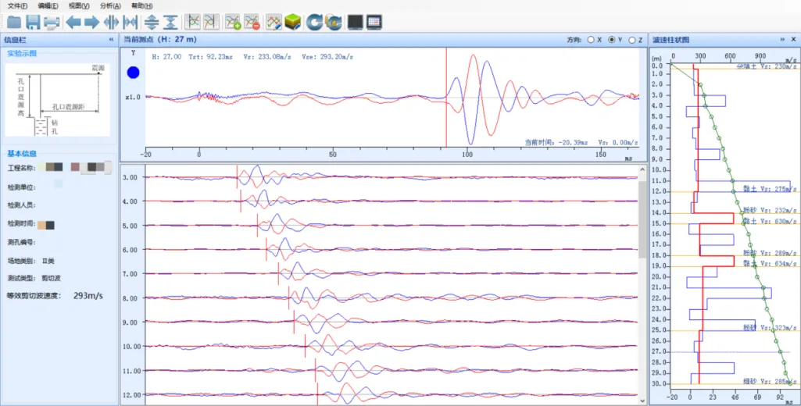Screen dimensions: 801x406
Task: Expand the 波速柱状图 panel chevron
Action: tap(782, 39)
